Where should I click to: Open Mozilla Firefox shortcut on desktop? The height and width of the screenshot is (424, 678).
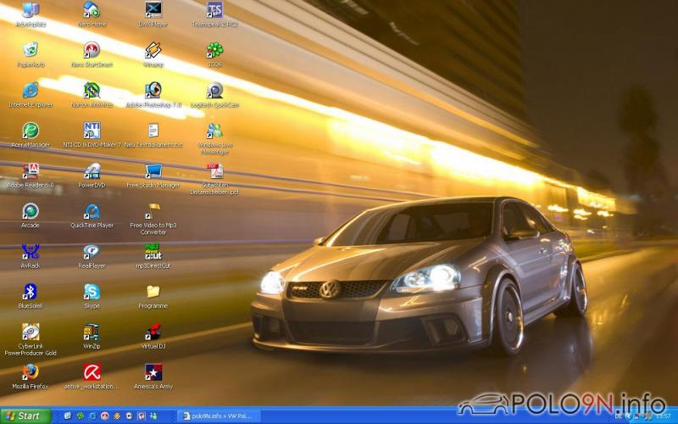pos(31,373)
